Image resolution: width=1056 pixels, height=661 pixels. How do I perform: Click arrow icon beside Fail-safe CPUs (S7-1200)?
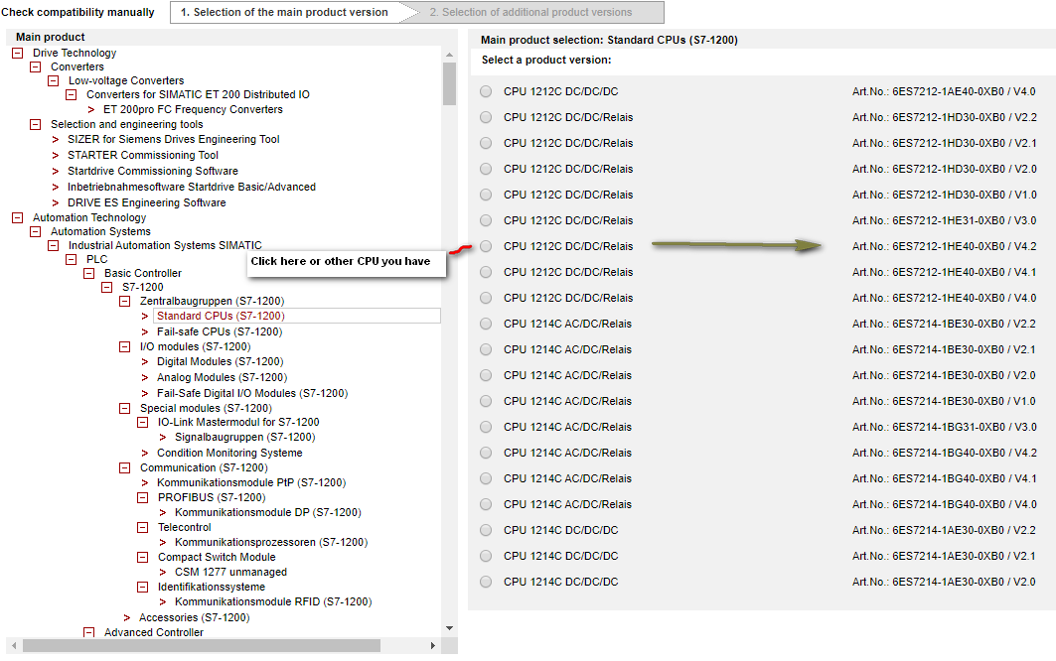(145, 331)
